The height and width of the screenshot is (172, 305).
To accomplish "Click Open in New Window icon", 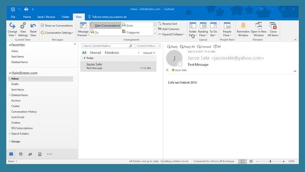I will [258, 25].
